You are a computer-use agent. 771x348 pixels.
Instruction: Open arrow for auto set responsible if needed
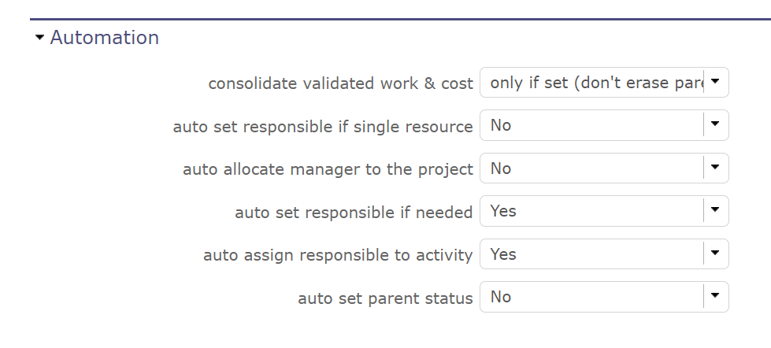pyautogui.click(x=715, y=210)
